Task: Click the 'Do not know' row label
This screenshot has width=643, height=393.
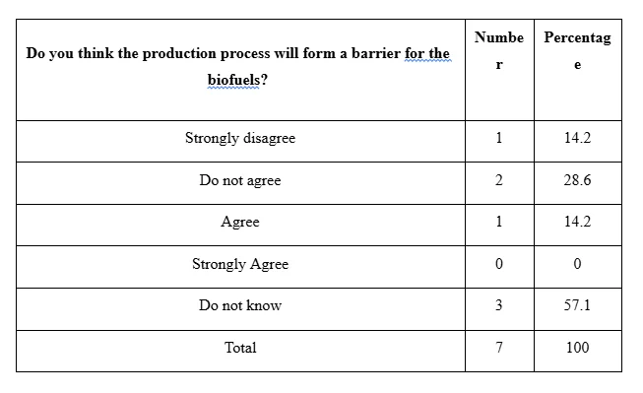Action: [x=240, y=305]
